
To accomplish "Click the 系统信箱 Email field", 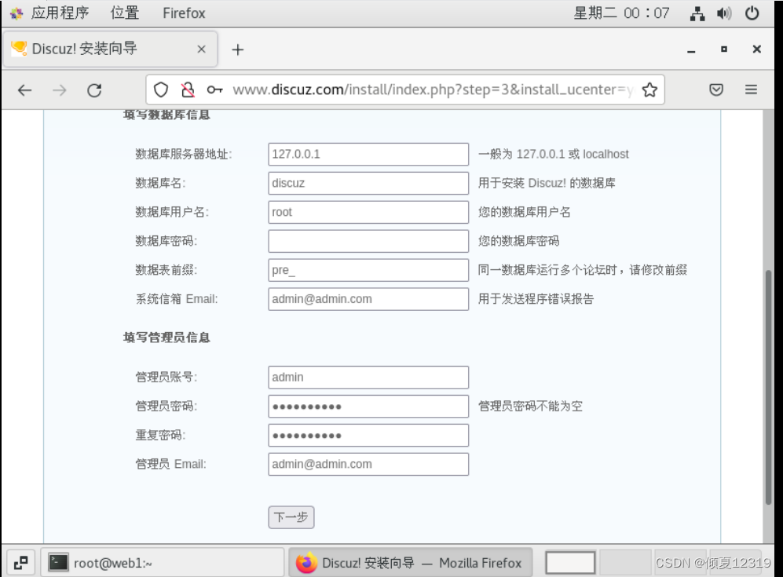I will click(x=368, y=299).
